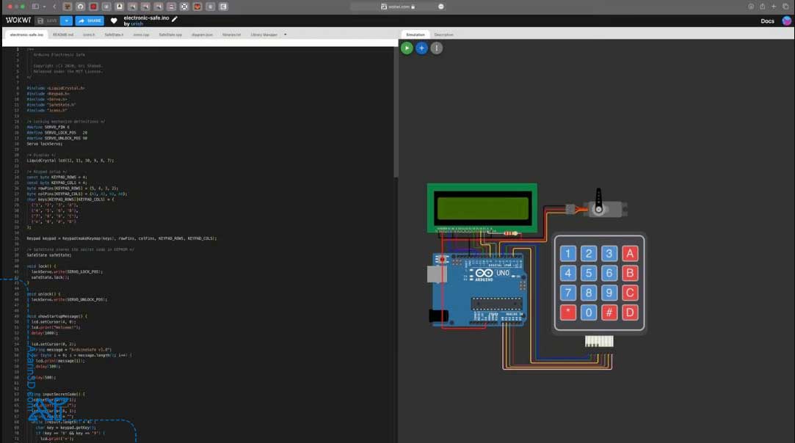Expand the file tabs overflow dropdown

tap(285, 34)
